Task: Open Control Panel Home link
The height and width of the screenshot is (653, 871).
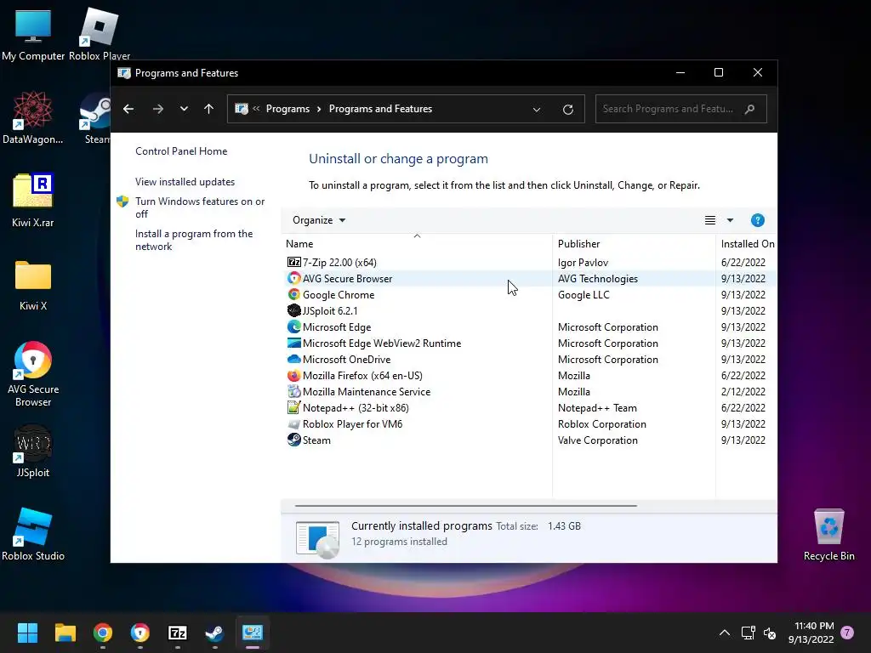Action: (181, 151)
